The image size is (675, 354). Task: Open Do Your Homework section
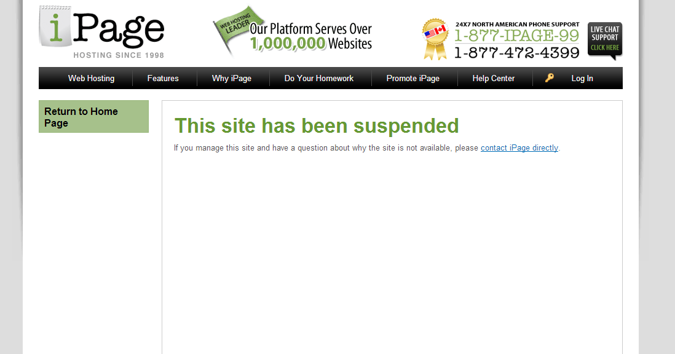pyautogui.click(x=319, y=78)
